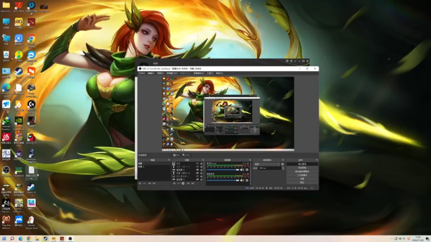This screenshot has width=431, height=242.
Task: Click the 启动虚拟摄像机 virtual camera button
Action: pos(302,172)
